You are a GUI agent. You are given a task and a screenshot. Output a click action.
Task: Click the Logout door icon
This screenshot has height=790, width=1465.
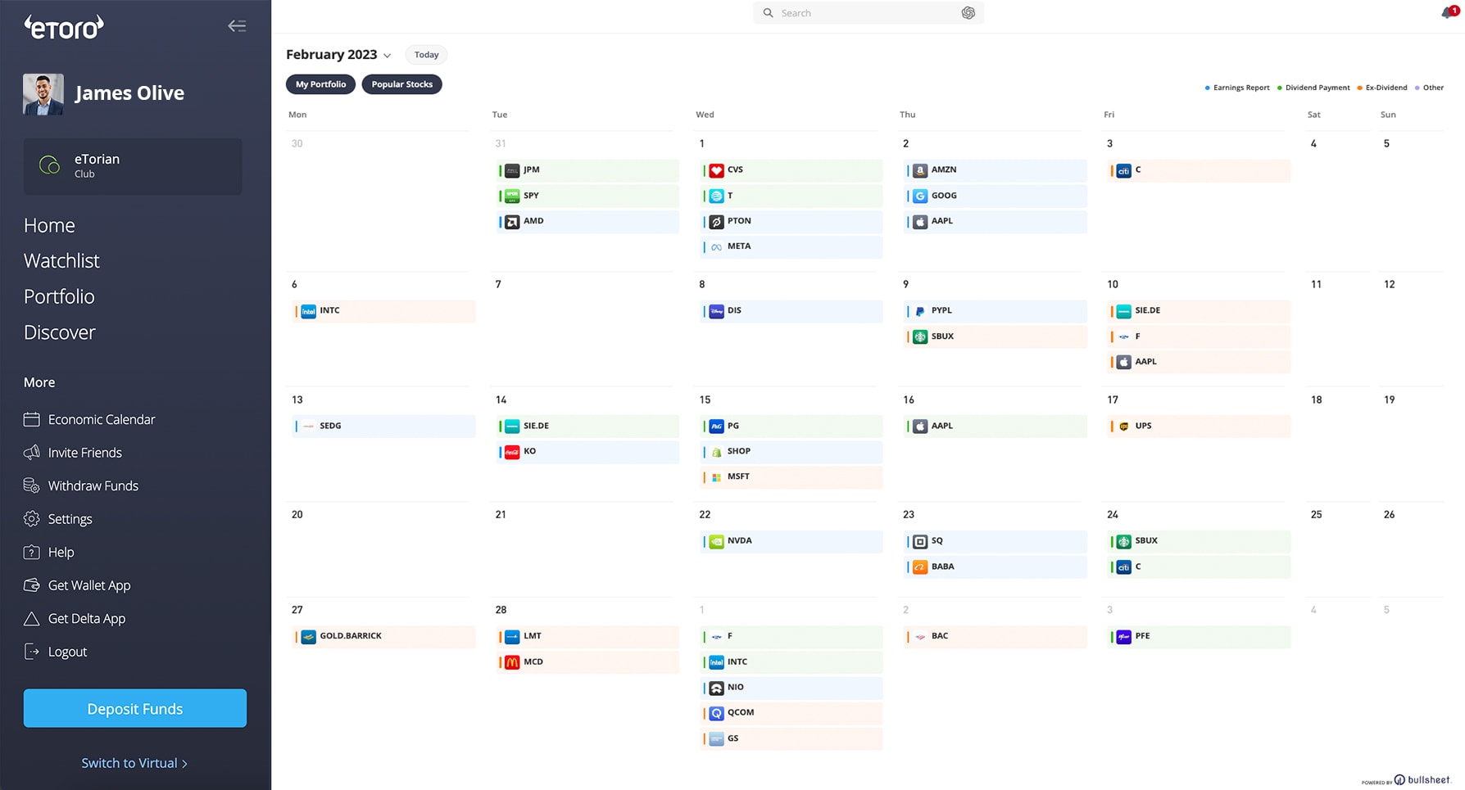[x=31, y=652]
